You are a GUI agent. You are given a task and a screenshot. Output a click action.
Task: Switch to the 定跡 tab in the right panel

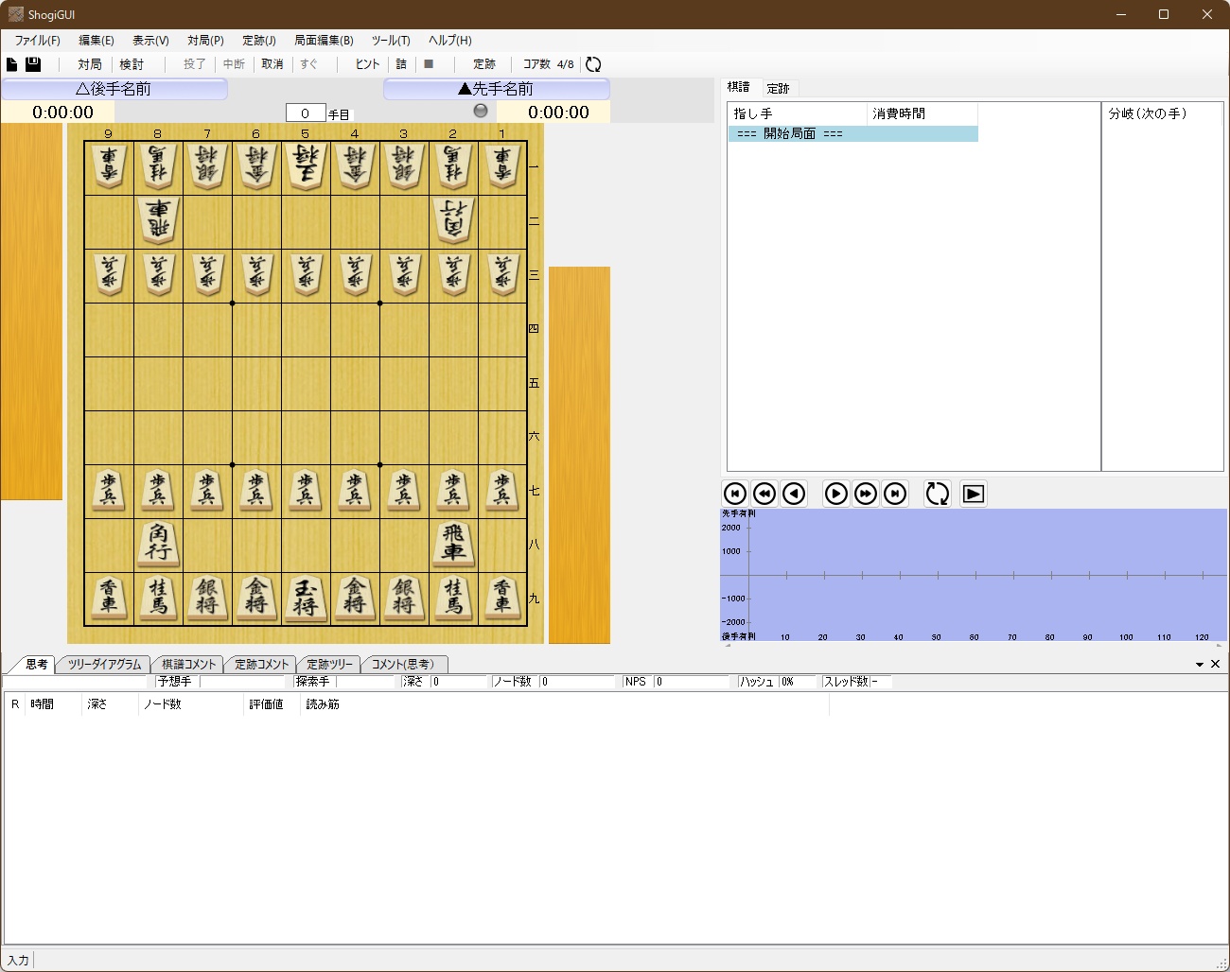[779, 88]
